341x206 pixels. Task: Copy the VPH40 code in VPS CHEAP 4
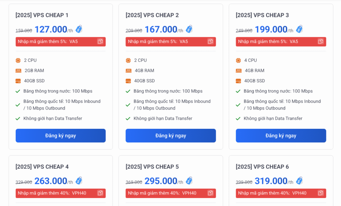[x=100, y=193]
